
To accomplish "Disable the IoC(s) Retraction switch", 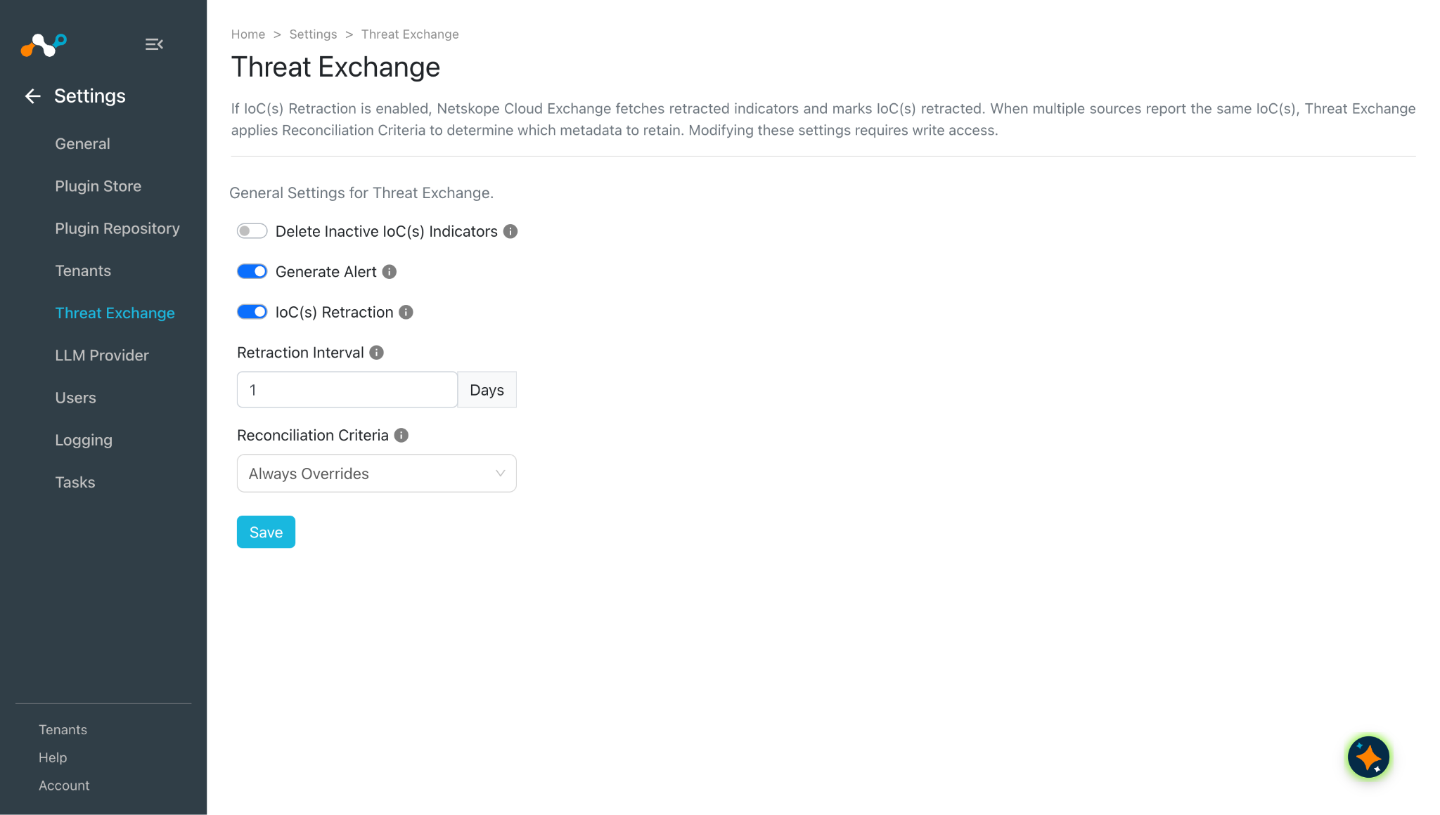I will [252, 312].
